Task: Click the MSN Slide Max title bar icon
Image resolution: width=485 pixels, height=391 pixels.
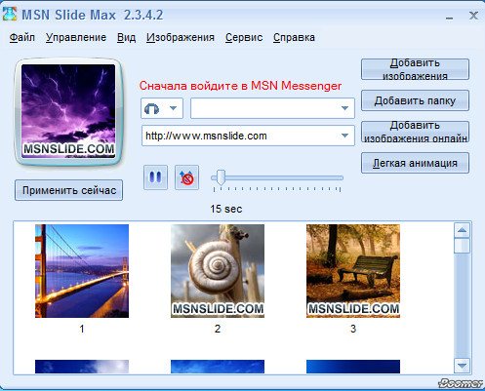Action: [10, 14]
